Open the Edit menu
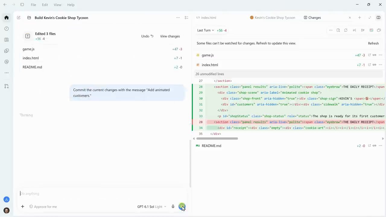Screen dimensions: 386x217 point(45,5)
